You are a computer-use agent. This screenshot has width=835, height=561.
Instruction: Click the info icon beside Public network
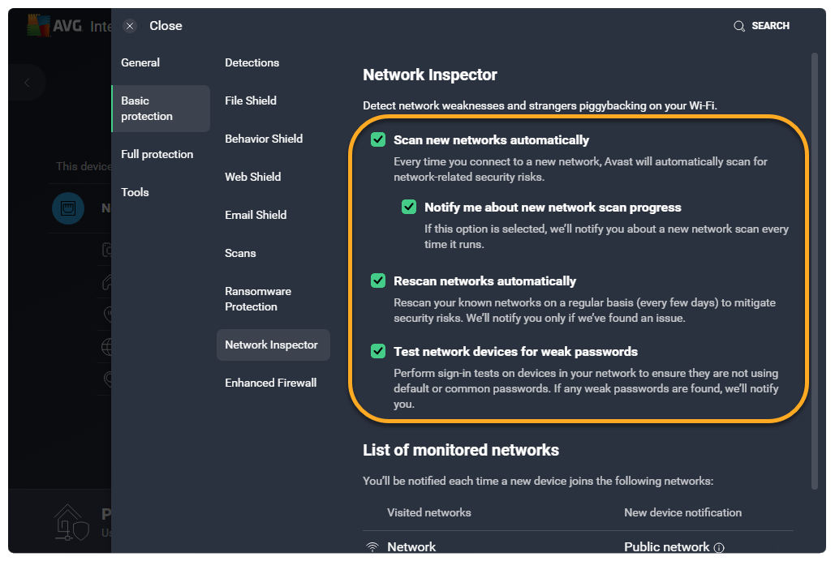[x=719, y=547]
